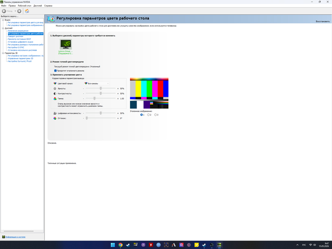Open the yellow sticky notes taskbar icon
The height and width of the screenshot is (249, 332).
click(196, 245)
